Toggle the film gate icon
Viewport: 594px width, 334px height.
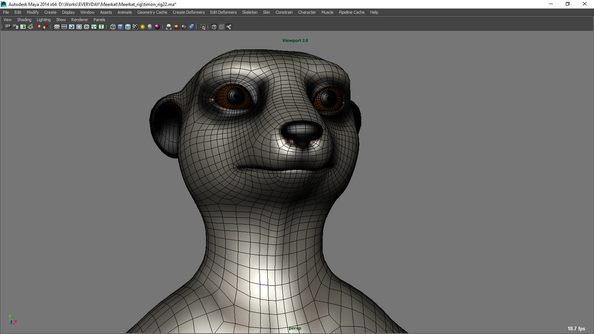coord(64,27)
